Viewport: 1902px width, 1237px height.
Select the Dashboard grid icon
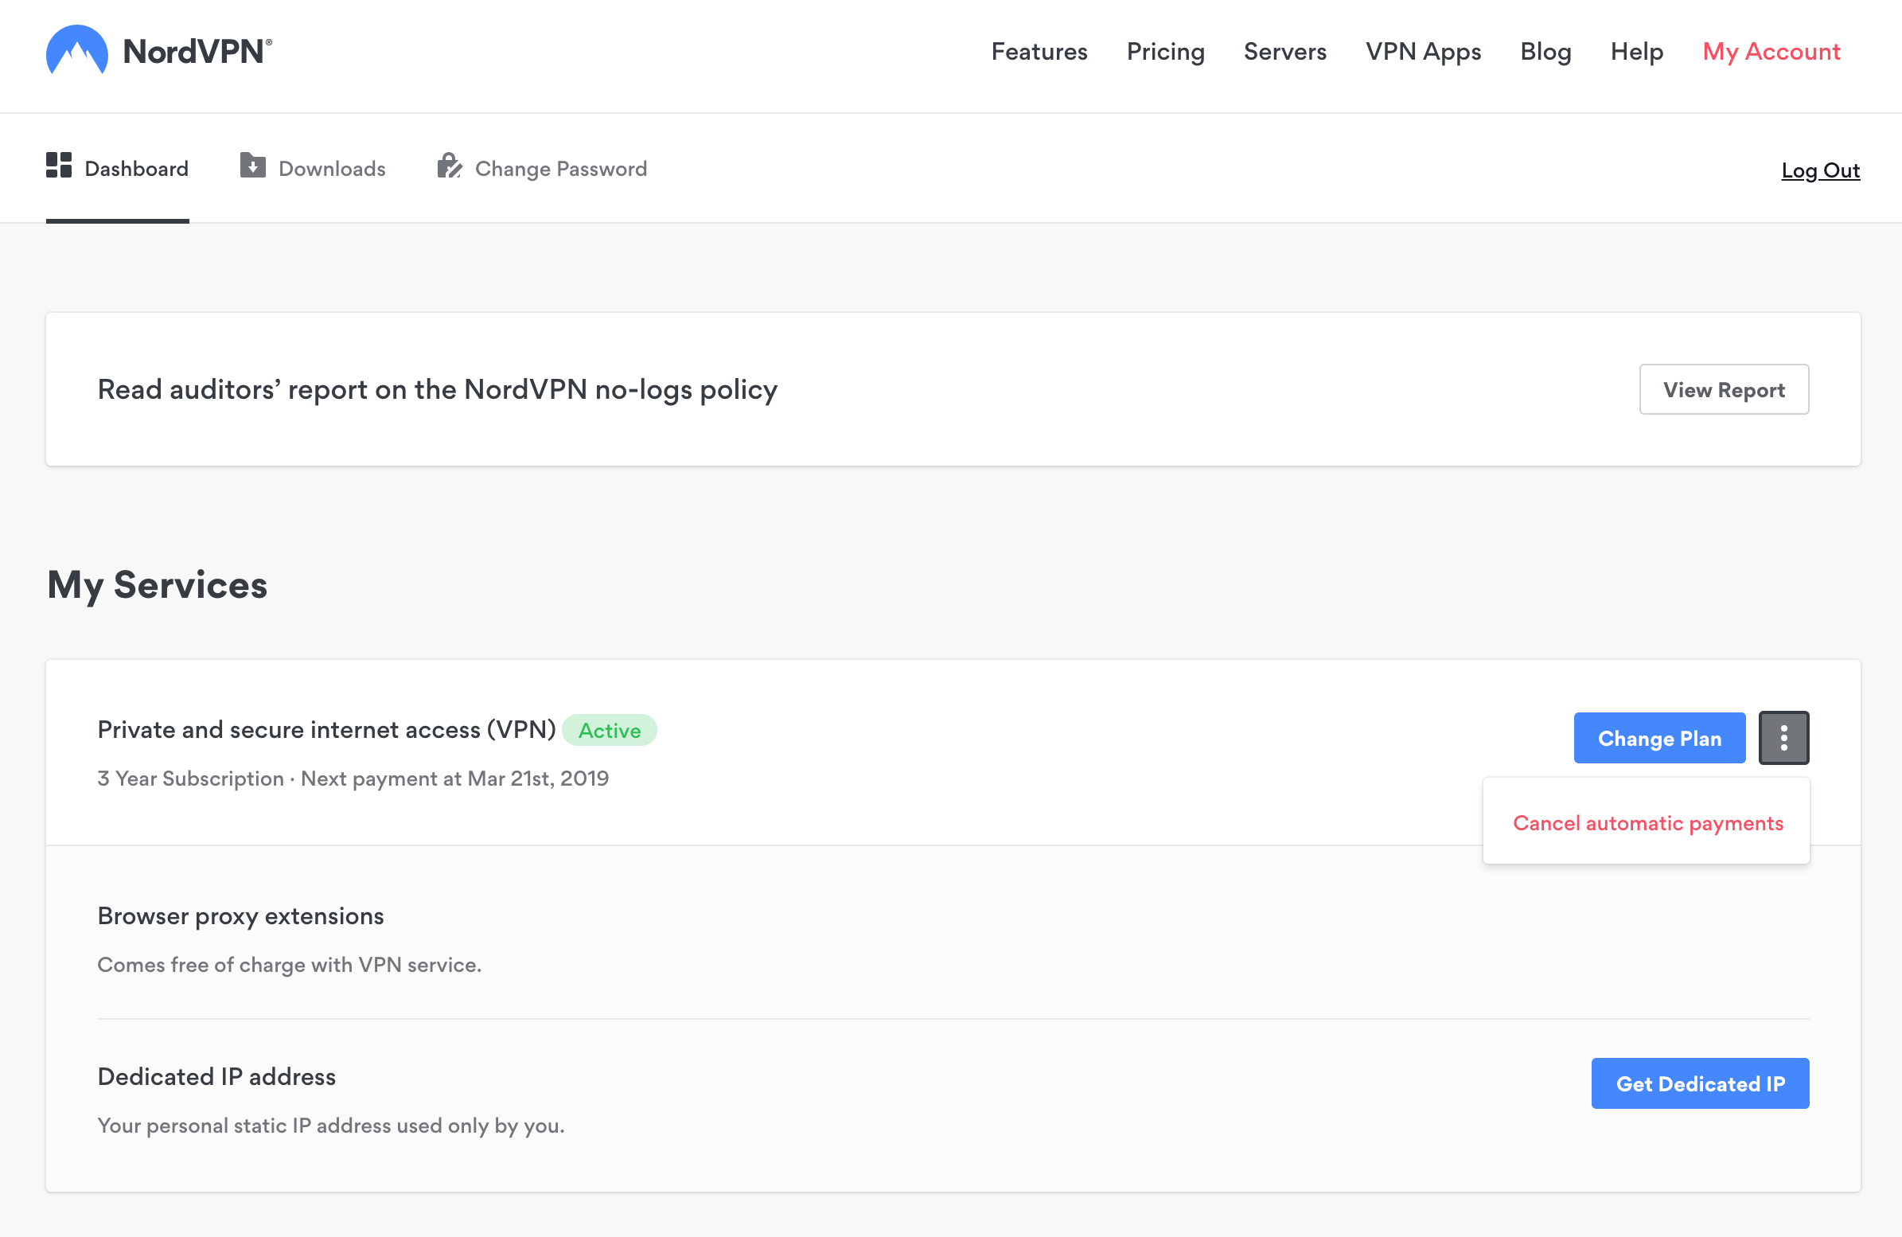click(57, 167)
